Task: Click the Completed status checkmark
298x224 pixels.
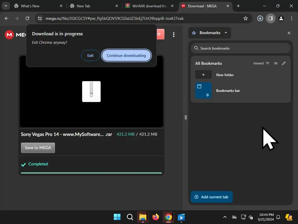Action: (x=23, y=164)
